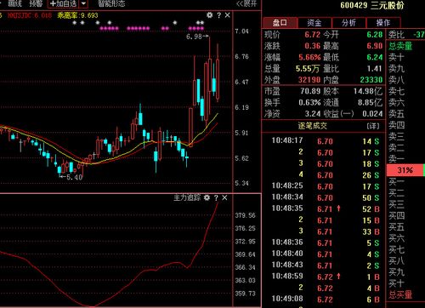Open the 逐笔成交 detail link [详]
The height and width of the screenshot is (308, 425).
point(373,126)
